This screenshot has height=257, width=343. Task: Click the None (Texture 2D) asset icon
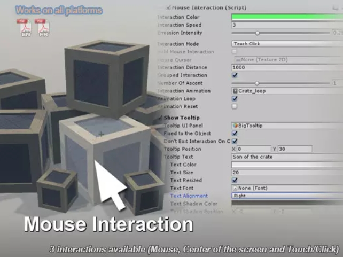click(x=238, y=60)
